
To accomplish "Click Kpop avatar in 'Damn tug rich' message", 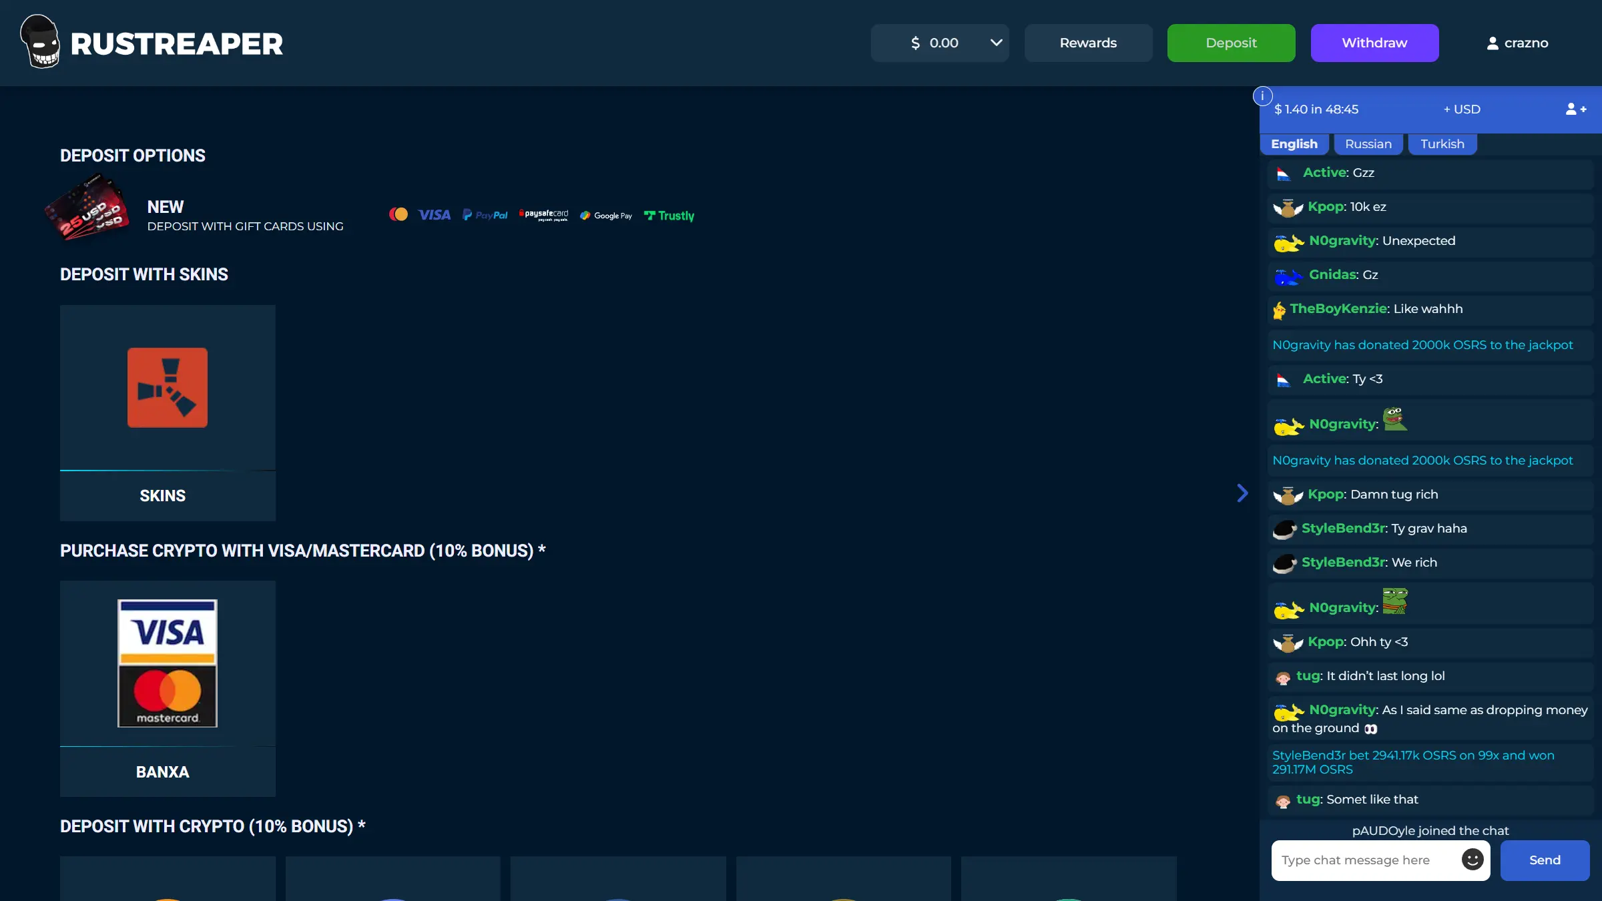I will [1288, 496].
